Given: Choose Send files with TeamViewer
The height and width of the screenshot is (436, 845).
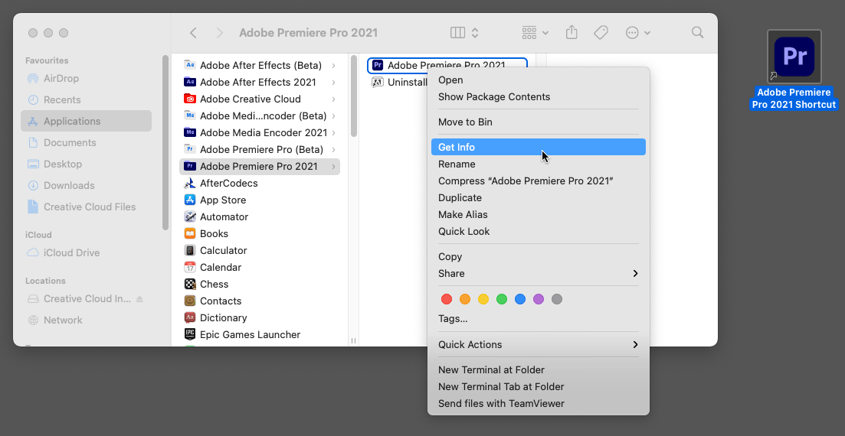Looking at the screenshot, I should (x=539, y=403).
